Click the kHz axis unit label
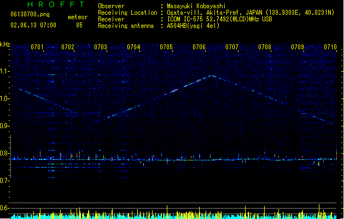344x219 pixels. coord(5,44)
